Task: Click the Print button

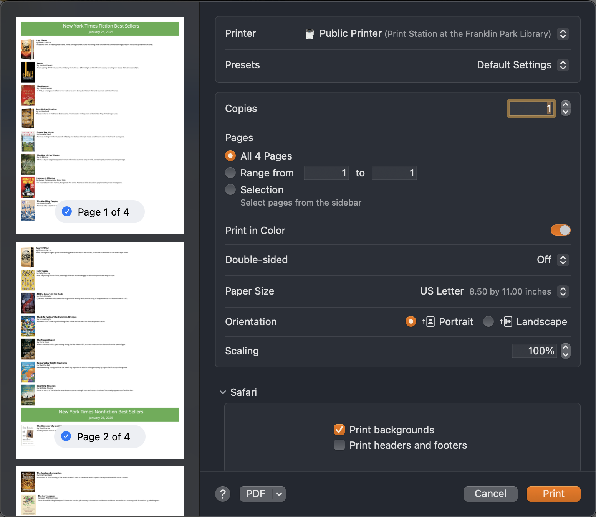Action: click(x=553, y=494)
